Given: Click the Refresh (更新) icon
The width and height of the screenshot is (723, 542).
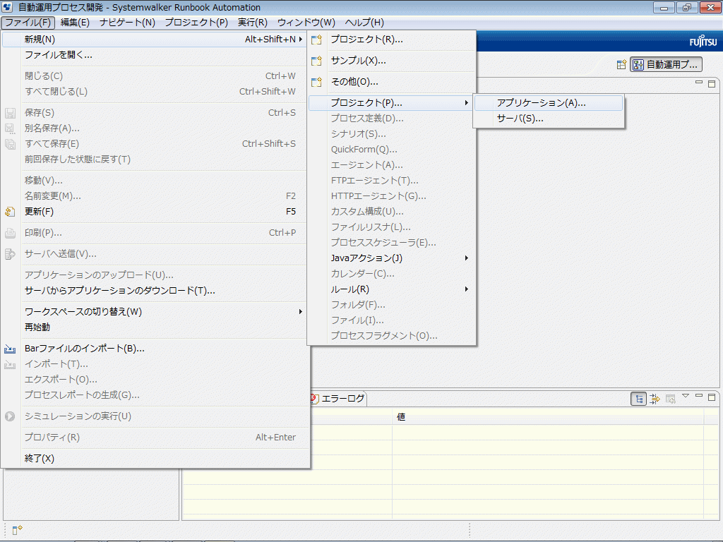Looking at the screenshot, I should click(x=10, y=212).
